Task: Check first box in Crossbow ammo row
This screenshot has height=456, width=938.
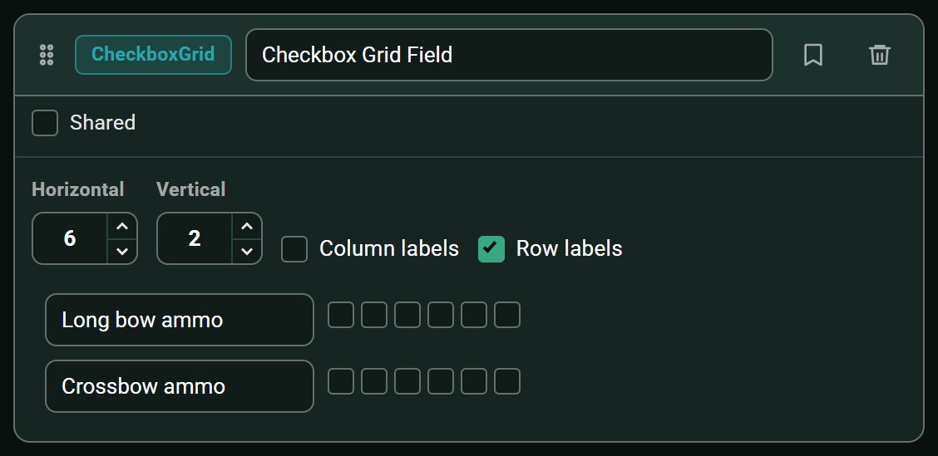Action: (341, 381)
